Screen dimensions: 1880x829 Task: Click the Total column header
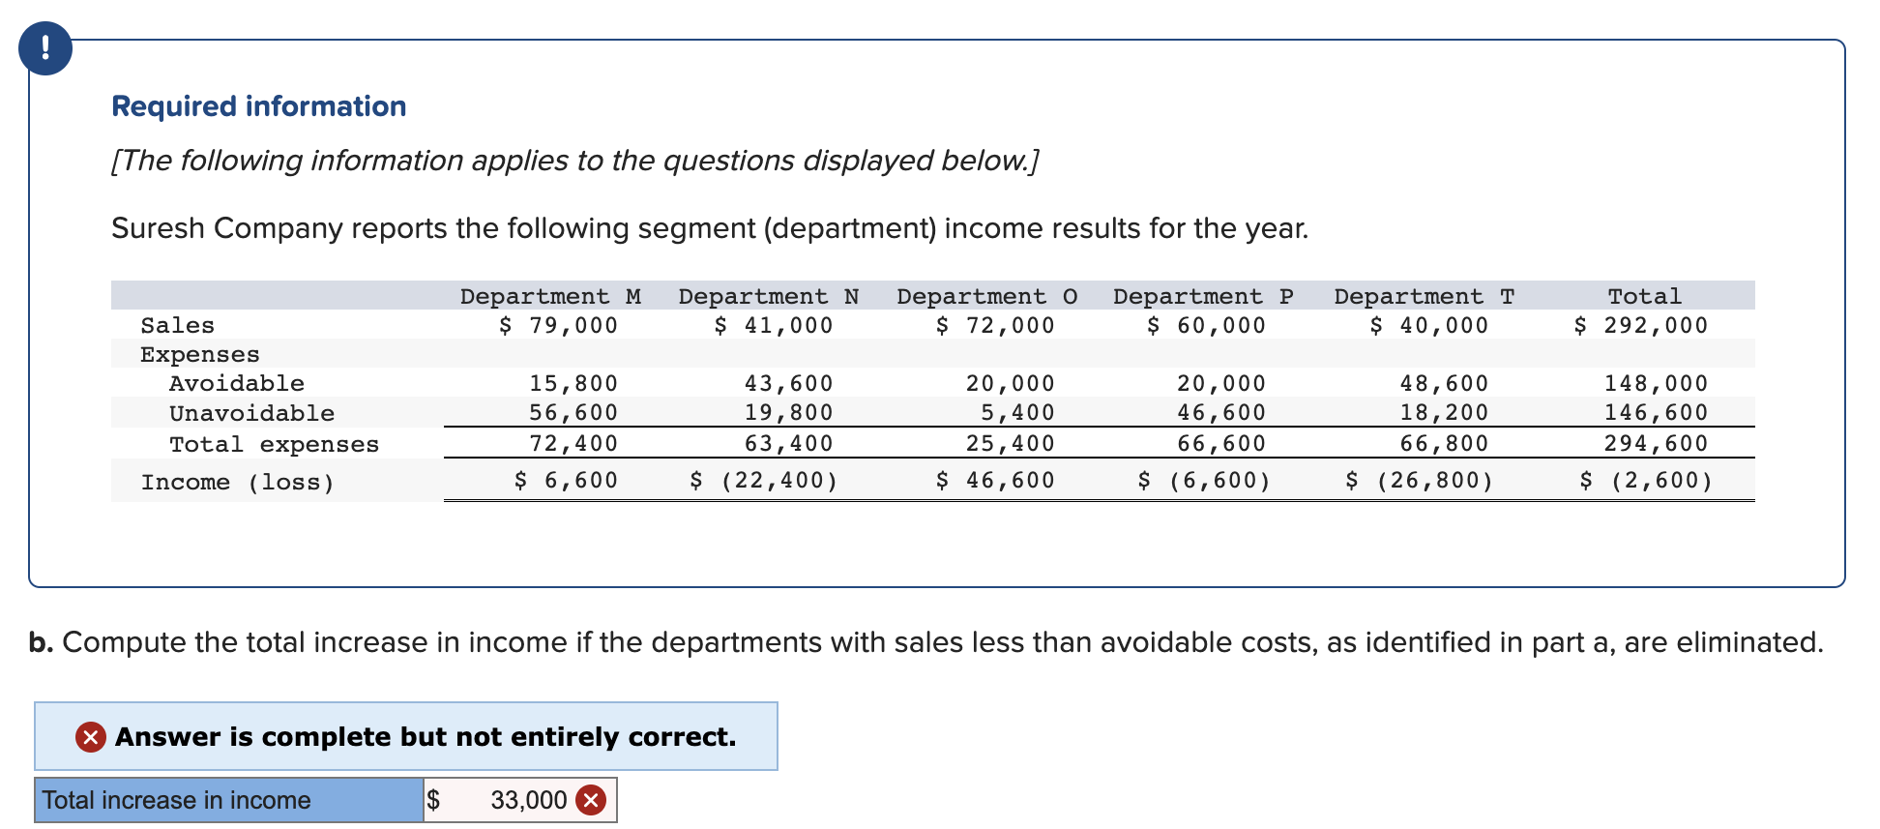(1644, 296)
